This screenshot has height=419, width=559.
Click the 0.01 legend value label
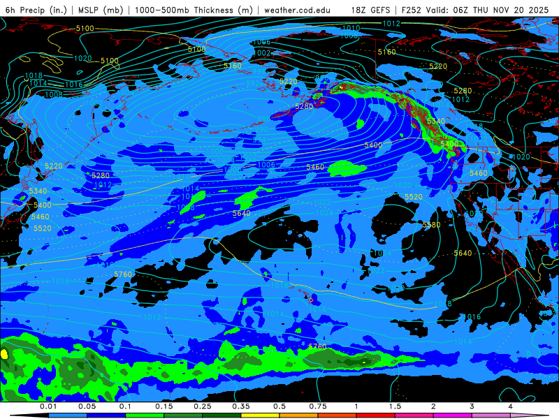pos(48,406)
